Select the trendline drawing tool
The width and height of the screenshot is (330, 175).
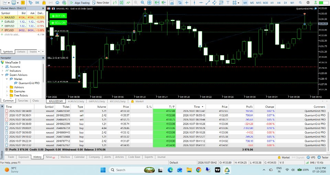click(208, 2)
